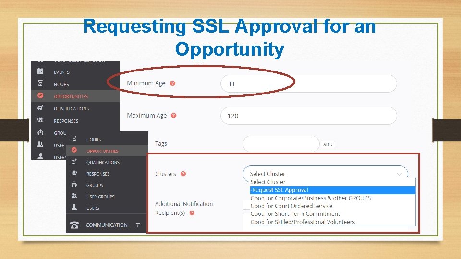
Task: Click the help icon next to Clusters
Action: click(x=183, y=174)
